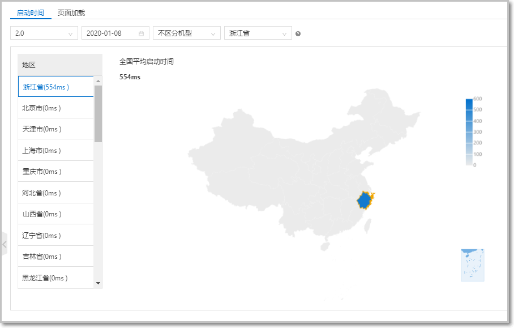Select 黑龙江省(0ms) in the region list

(55, 278)
